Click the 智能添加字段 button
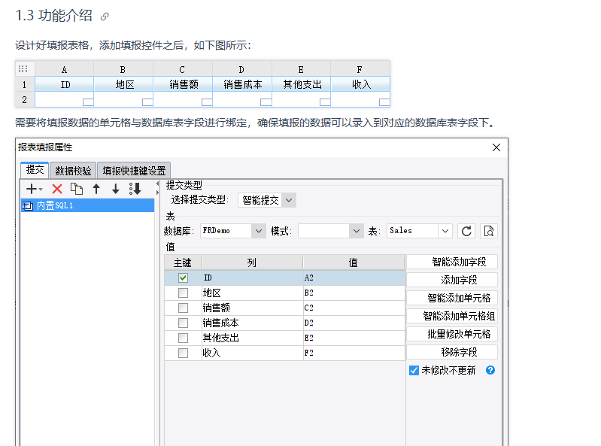Image resolution: width=601 pixels, height=446 pixels. [452, 262]
